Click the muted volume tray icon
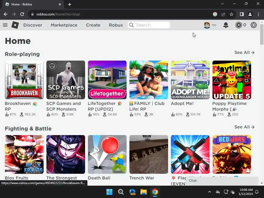This screenshot has width=264, height=198. [x=233, y=192]
